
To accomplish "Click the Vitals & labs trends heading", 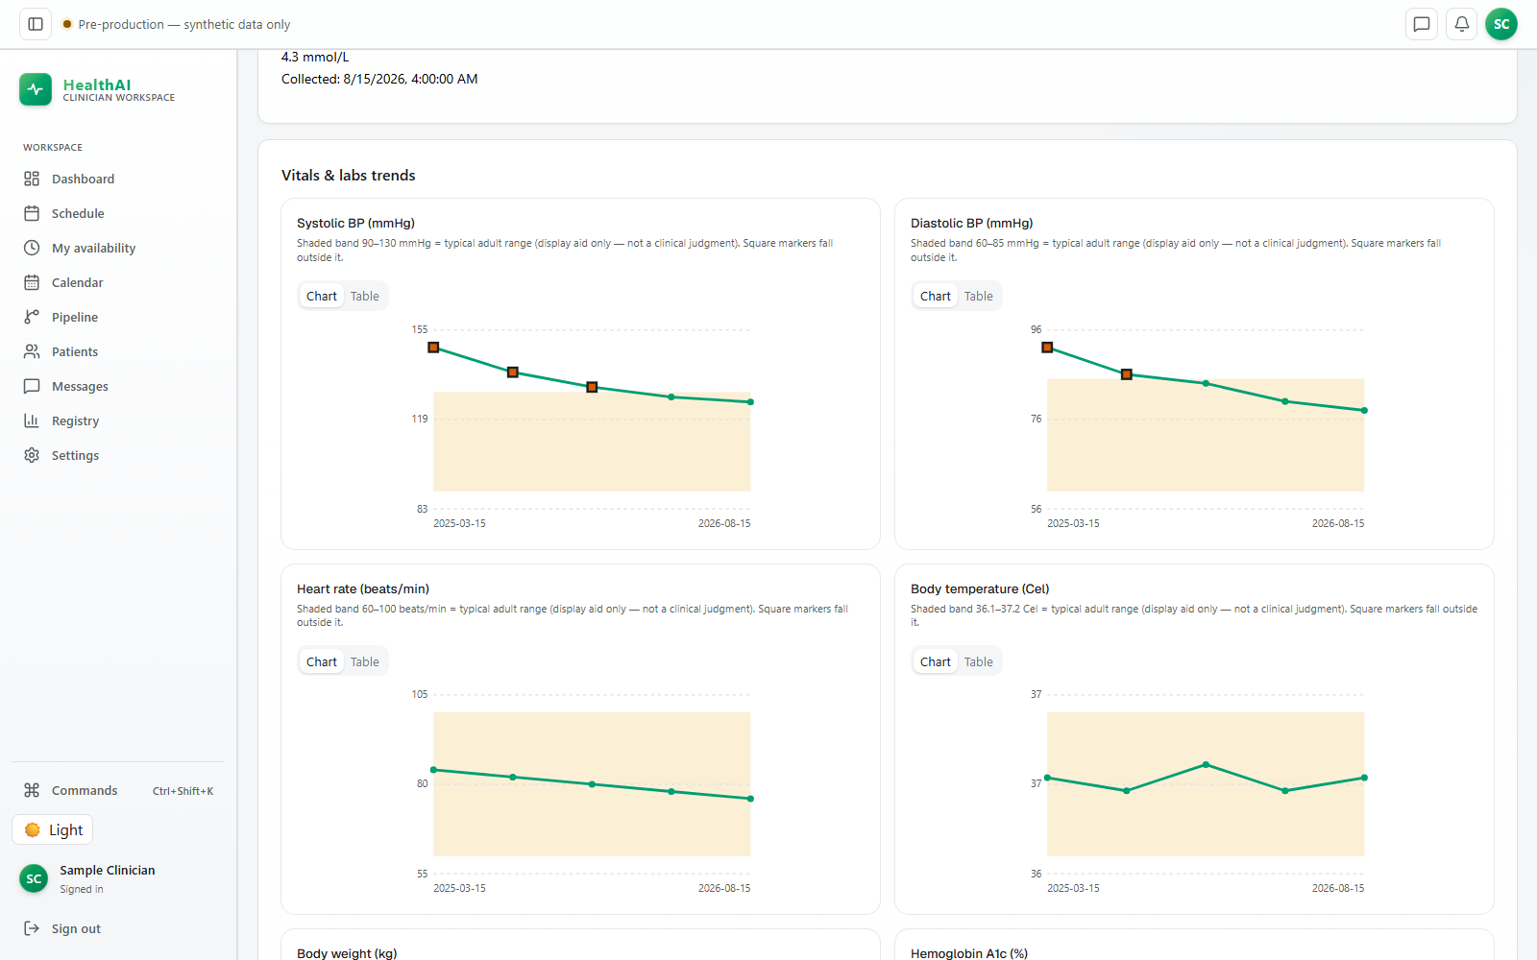I will (x=349, y=175).
